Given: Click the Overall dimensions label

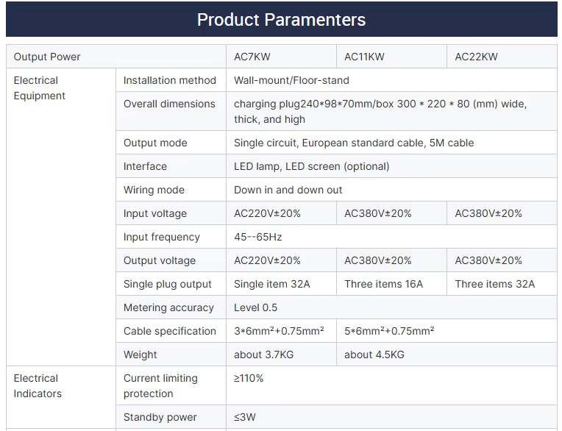Looking at the screenshot, I should (x=169, y=104).
